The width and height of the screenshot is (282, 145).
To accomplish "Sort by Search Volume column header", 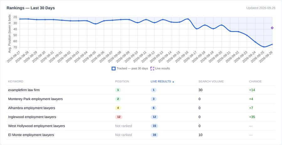I will tap(211, 81).
